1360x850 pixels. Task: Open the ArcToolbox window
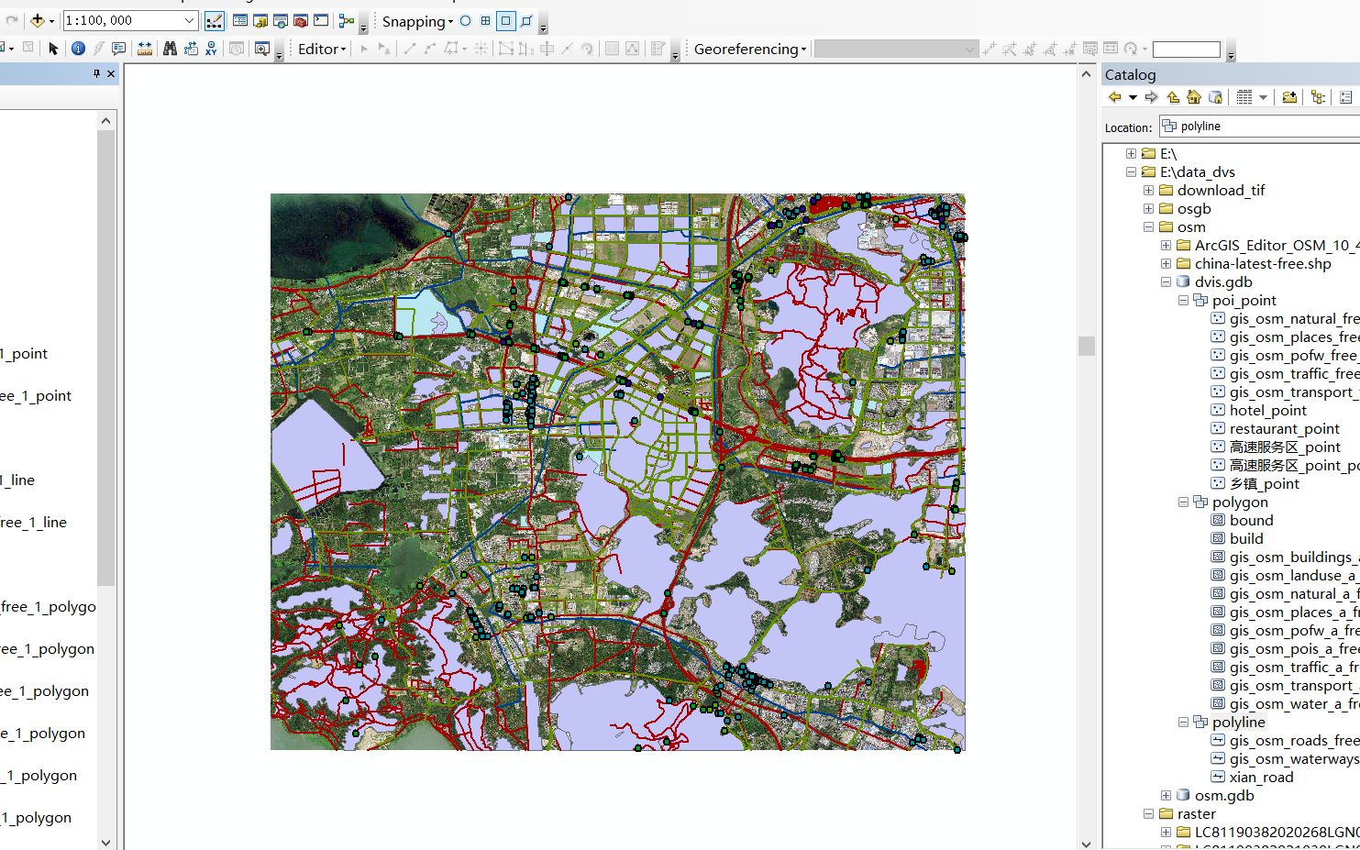tap(300, 20)
